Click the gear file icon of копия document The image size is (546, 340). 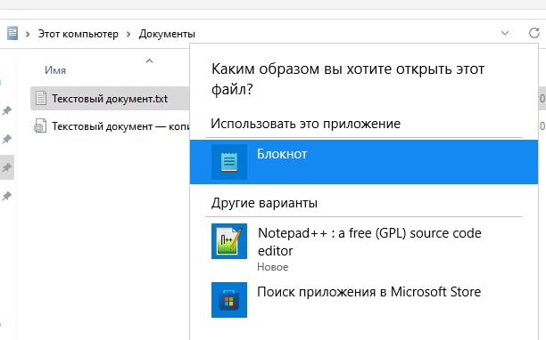40,125
